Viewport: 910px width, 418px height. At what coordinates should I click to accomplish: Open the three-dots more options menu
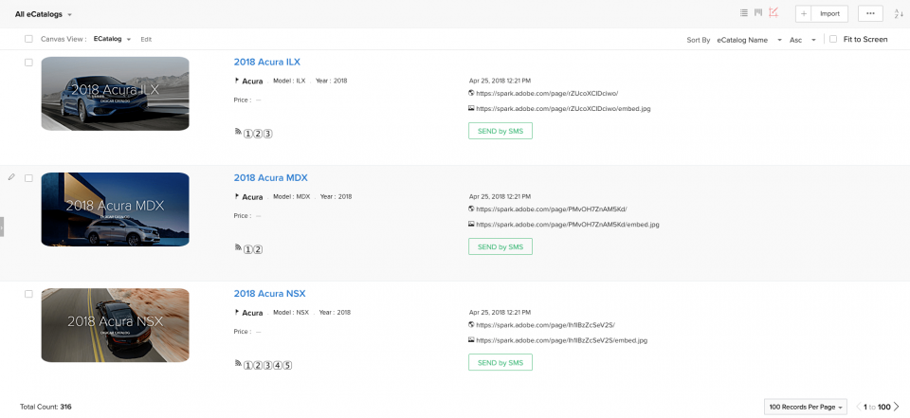coord(870,13)
